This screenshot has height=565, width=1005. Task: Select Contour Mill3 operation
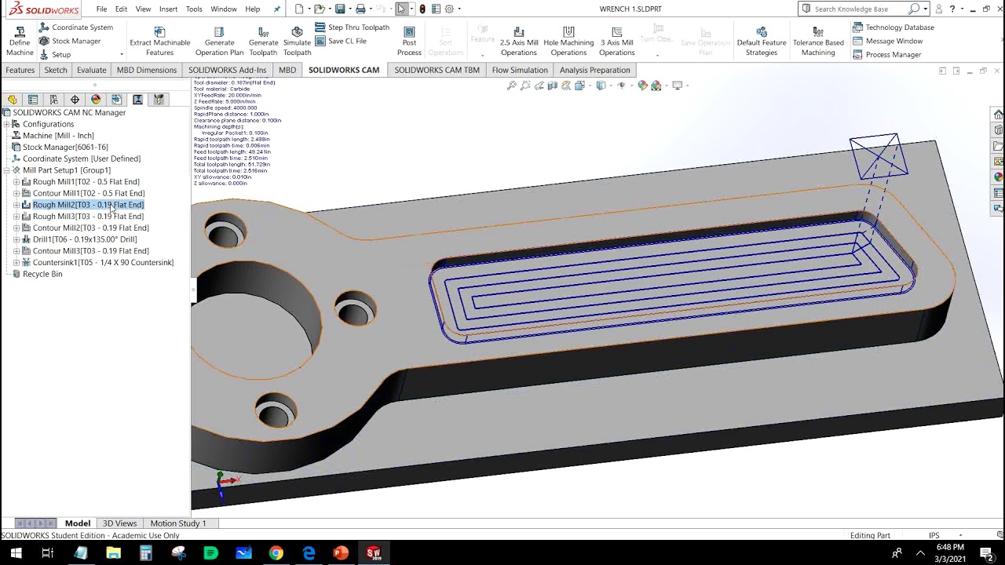(90, 251)
